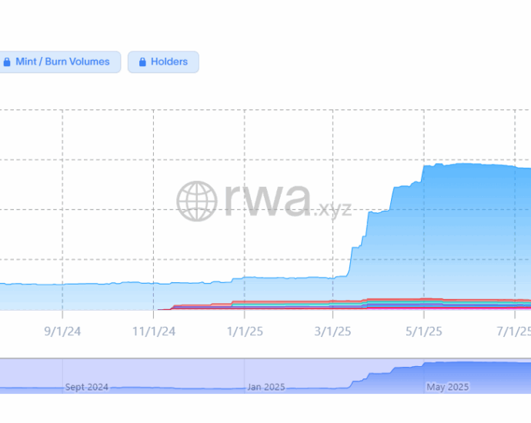Click Sept 2024 in the range navigator
531x423 pixels.
(87, 387)
